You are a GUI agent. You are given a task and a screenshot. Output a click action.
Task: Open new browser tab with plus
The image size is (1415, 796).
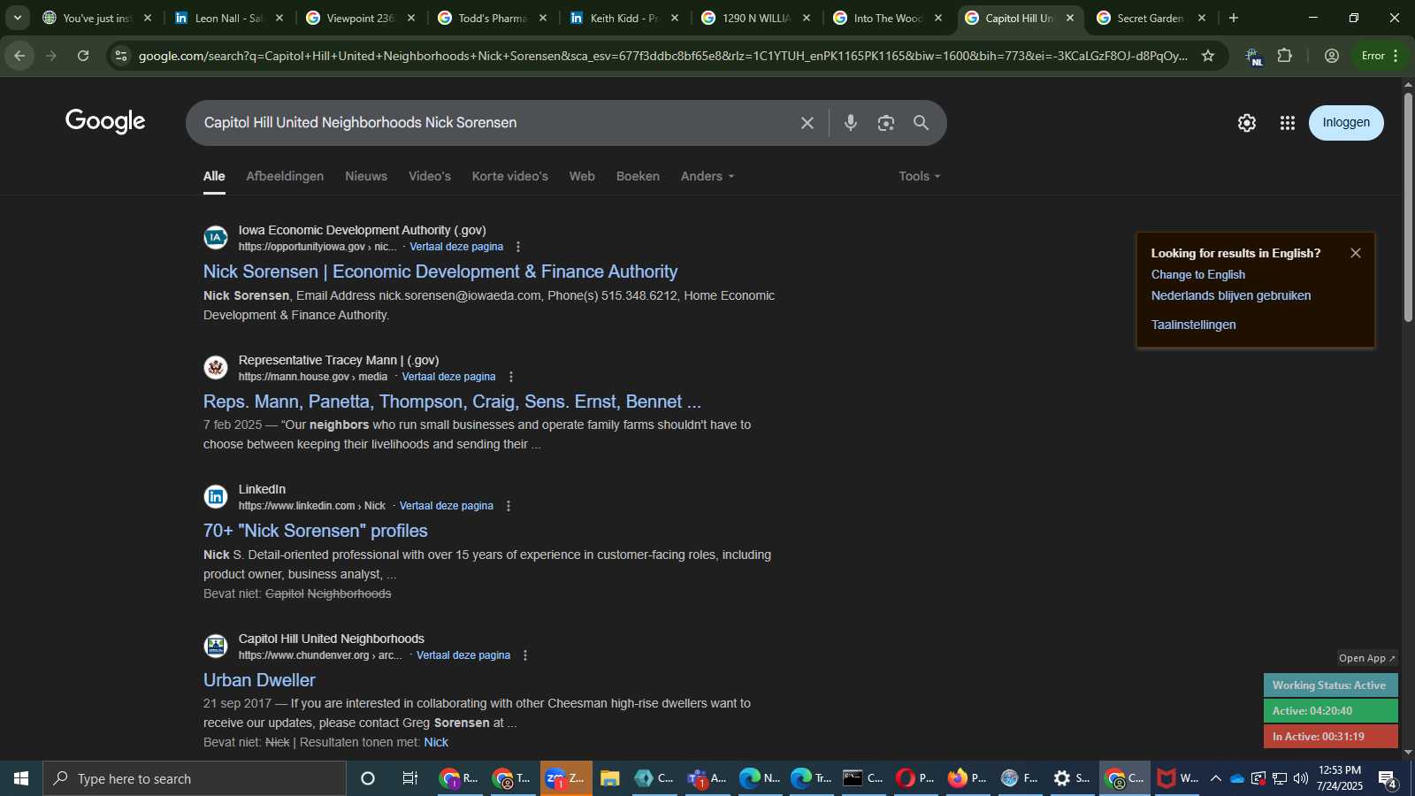point(1234,18)
